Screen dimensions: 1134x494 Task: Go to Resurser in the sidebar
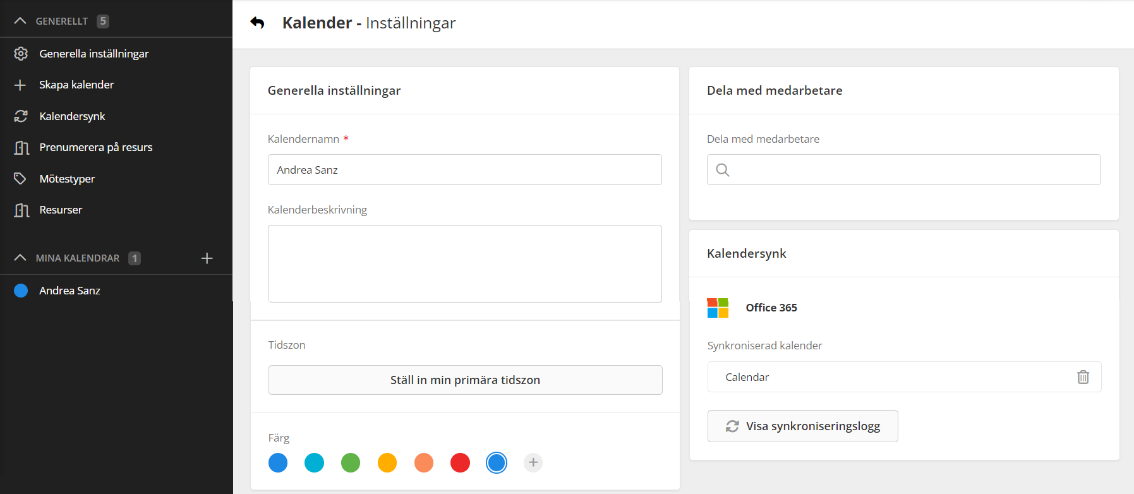click(61, 210)
